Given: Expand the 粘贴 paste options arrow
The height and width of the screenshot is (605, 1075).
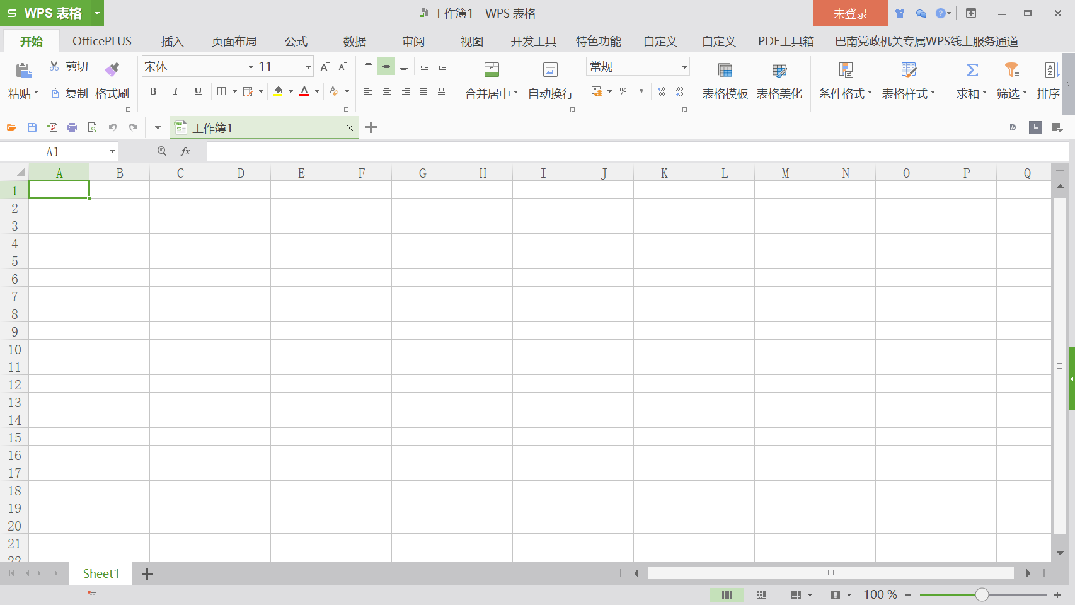Looking at the screenshot, I should 36,93.
